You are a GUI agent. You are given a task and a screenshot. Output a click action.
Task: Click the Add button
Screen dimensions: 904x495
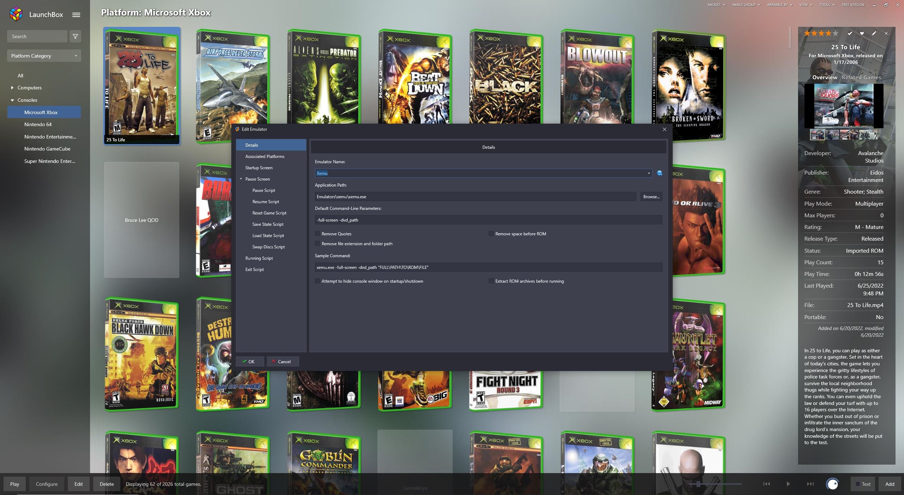tap(890, 484)
